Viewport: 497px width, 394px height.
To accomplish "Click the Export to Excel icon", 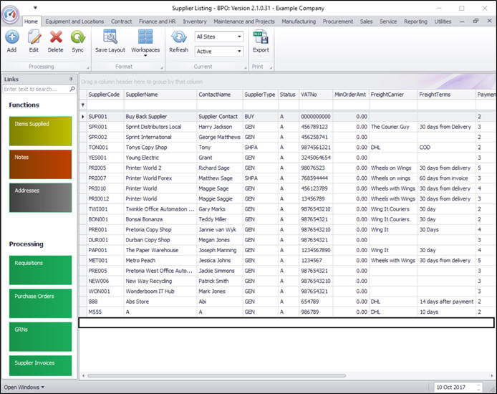I will pos(261,37).
